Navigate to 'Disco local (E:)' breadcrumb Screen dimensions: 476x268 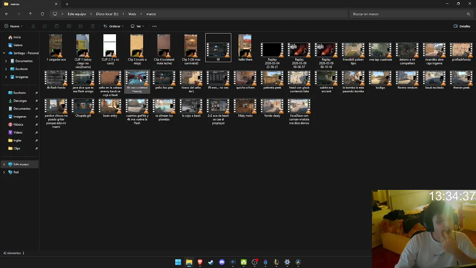click(x=107, y=14)
